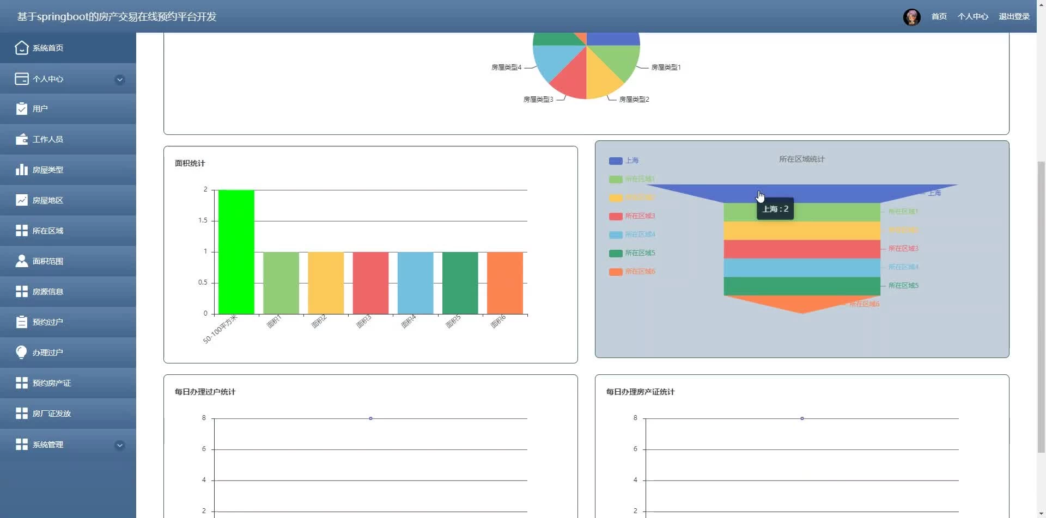The height and width of the screenshot is (518, 1046).
Task: Click the 房屋类型1 pie label
Action: [x=666, y=67]
